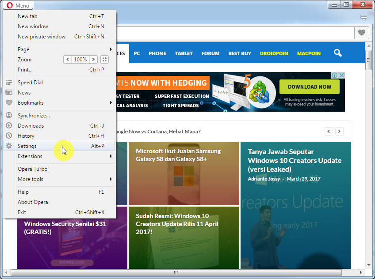Image resolution: width=375 pixels, height=279 pixels.
Task: Click the News icon in menu
Action: [x=9, y=92]
